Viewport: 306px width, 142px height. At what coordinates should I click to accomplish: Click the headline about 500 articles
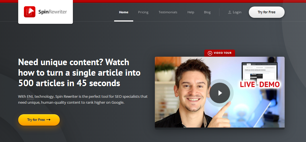click(79, 73)
